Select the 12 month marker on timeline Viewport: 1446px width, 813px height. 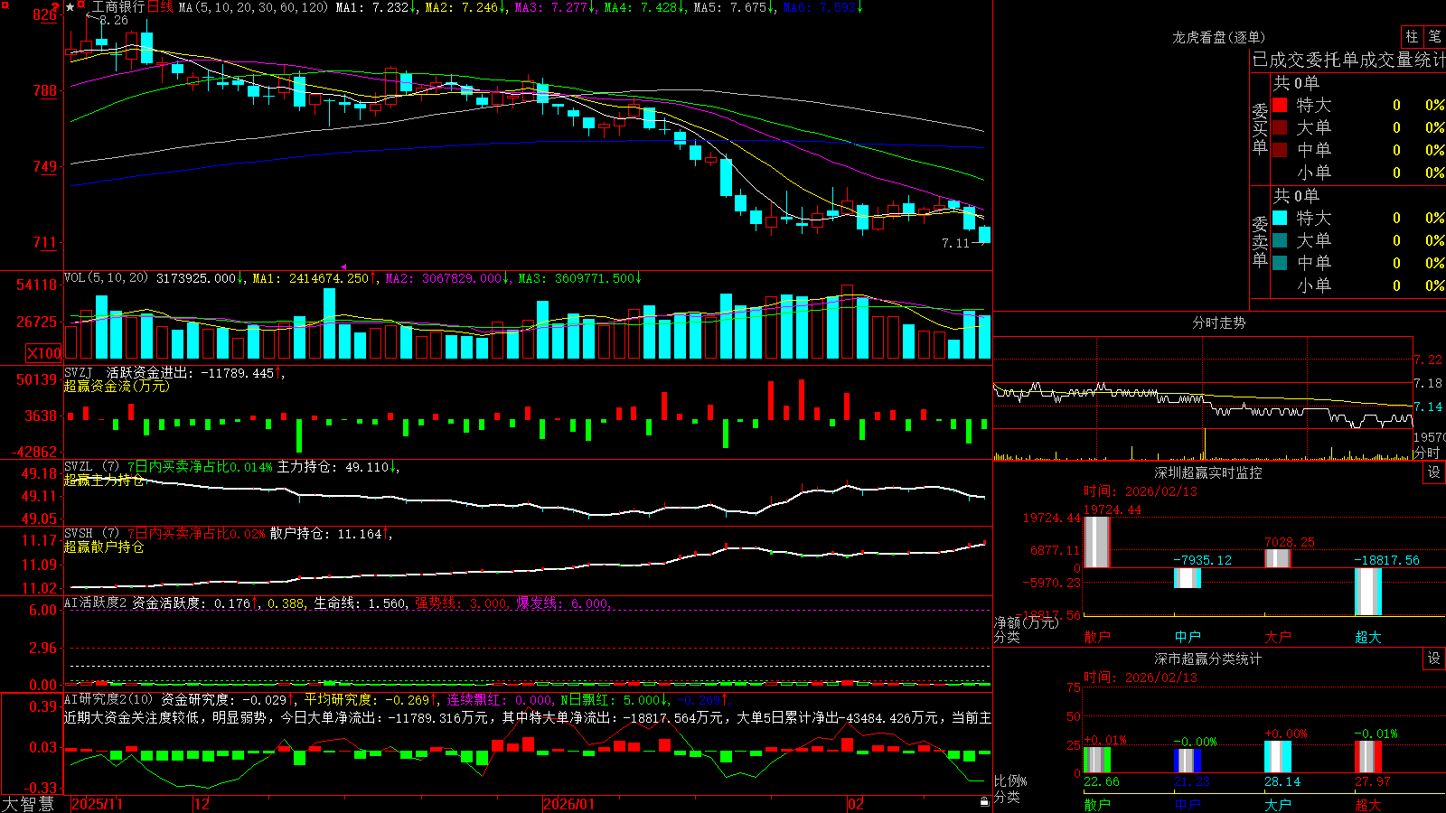click(x=202, y=804)
